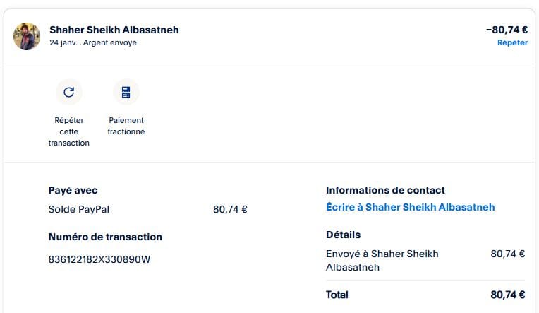Click the 'Total' label

[x=337, y=295]
